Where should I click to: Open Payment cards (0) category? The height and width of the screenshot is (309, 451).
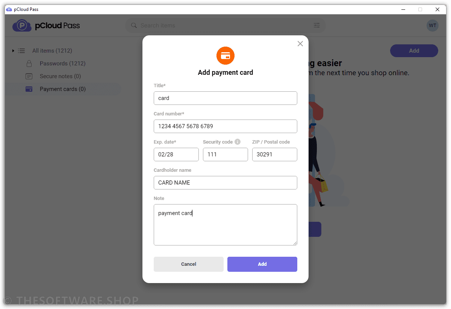pyautogui.click(x=63, y=89)
